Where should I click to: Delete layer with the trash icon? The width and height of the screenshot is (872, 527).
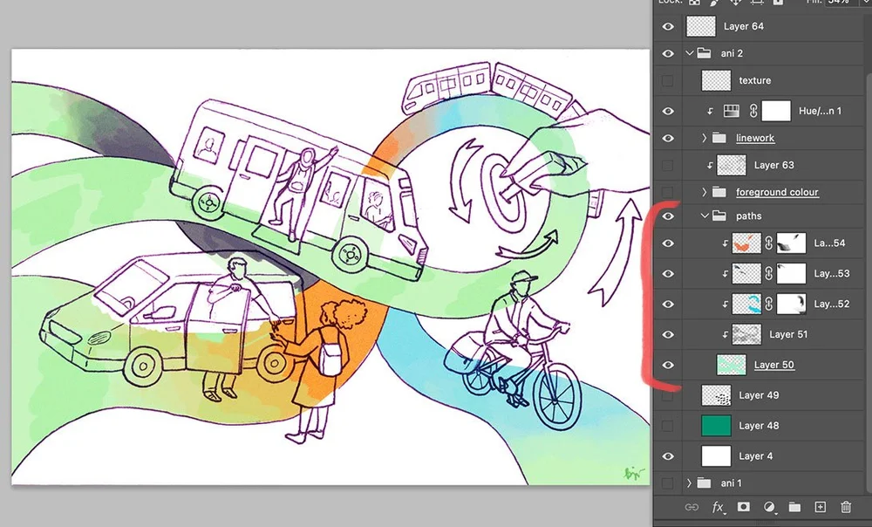click(x=845, y=507)
